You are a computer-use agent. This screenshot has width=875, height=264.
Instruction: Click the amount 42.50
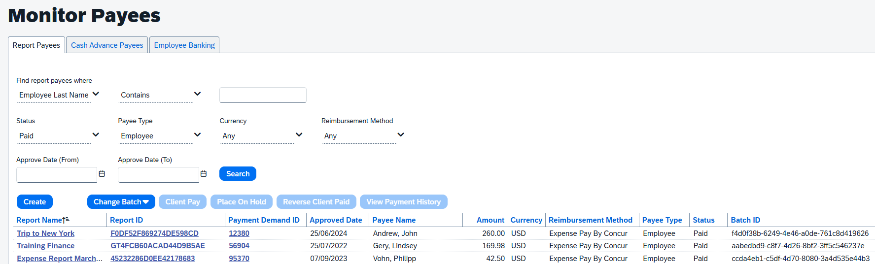(495, 259)
